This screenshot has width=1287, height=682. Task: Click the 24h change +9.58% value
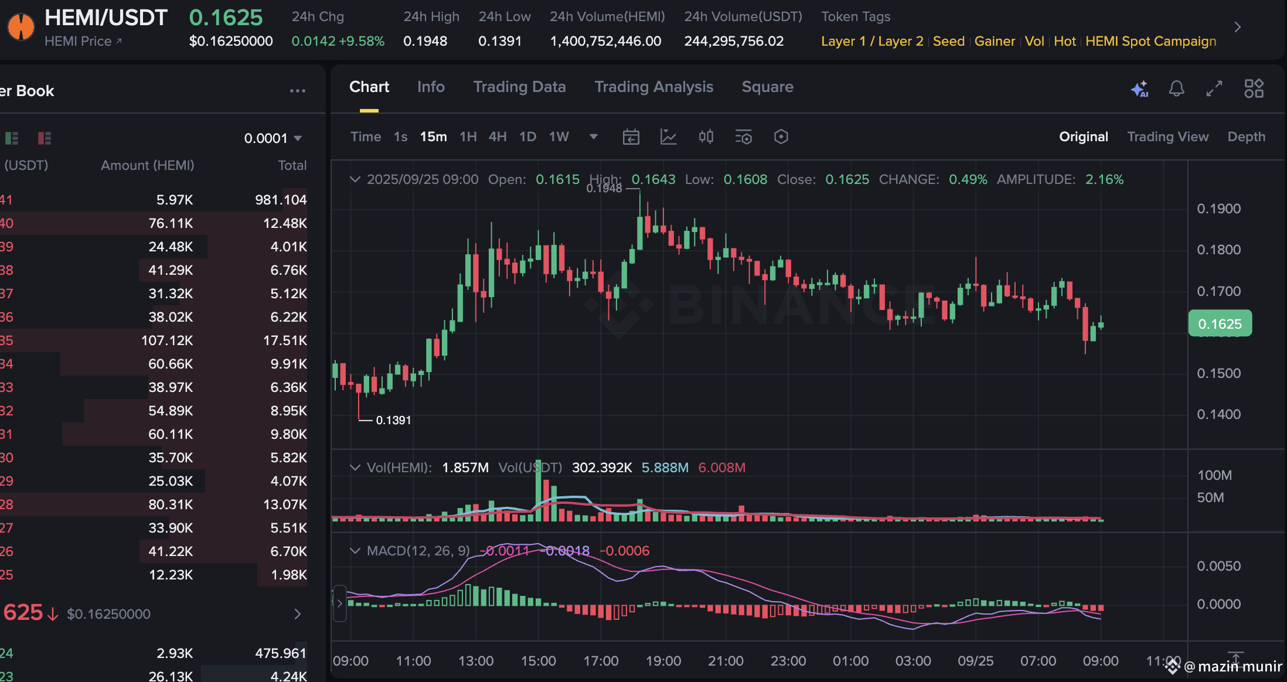(361, 42)
